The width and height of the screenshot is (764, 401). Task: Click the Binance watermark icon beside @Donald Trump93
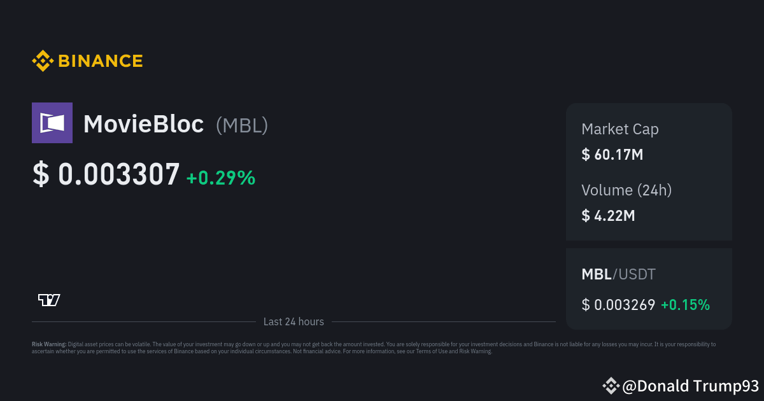click(611, 385)
